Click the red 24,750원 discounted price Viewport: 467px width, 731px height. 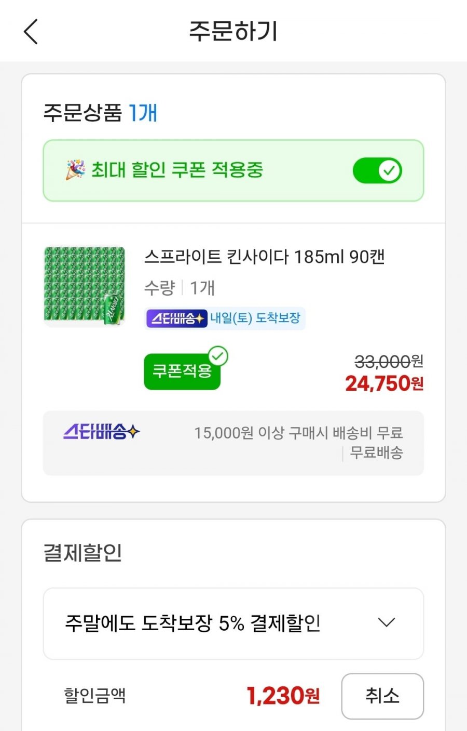point(384,384)
